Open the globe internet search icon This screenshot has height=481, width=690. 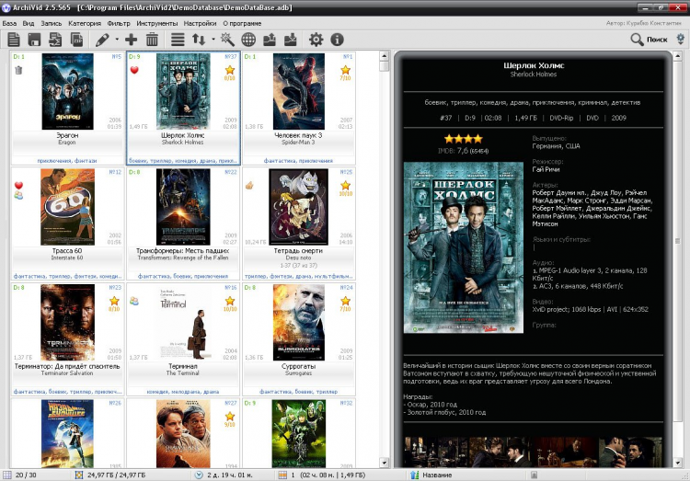(248, 40)
